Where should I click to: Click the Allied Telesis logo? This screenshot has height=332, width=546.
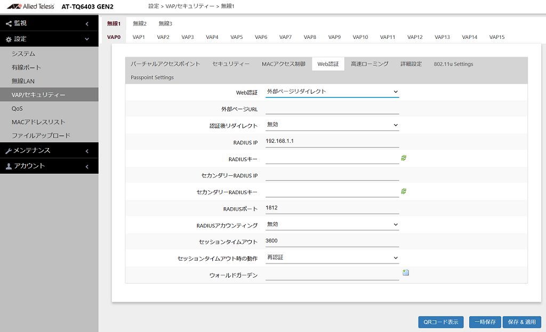point(30,6)
